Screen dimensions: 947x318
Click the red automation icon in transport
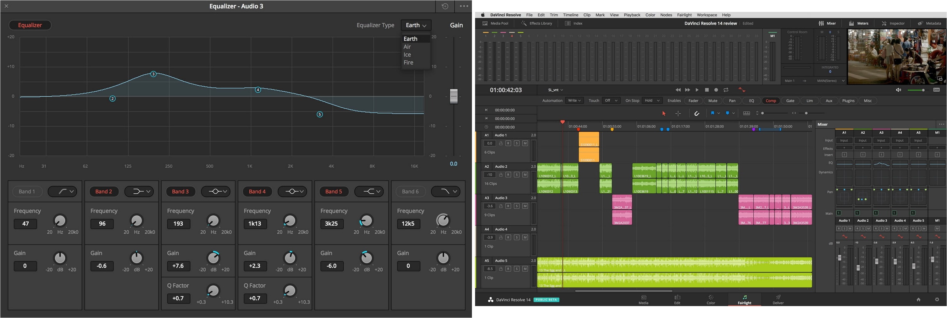[741, 90]
